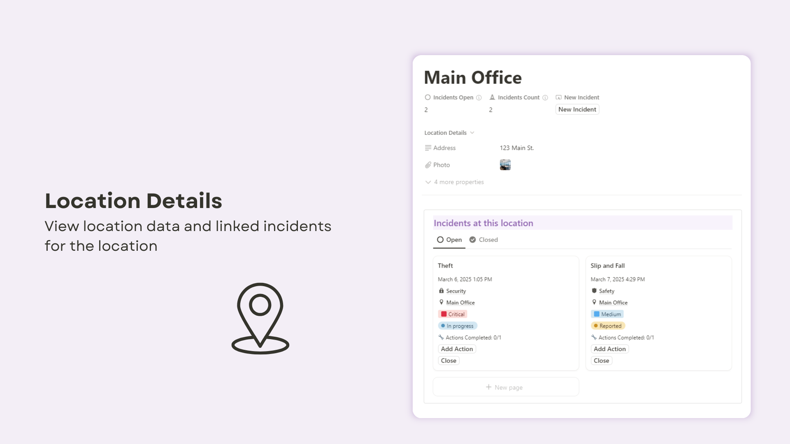Click the pin icon in the Theft card

(x=441, y=302)
